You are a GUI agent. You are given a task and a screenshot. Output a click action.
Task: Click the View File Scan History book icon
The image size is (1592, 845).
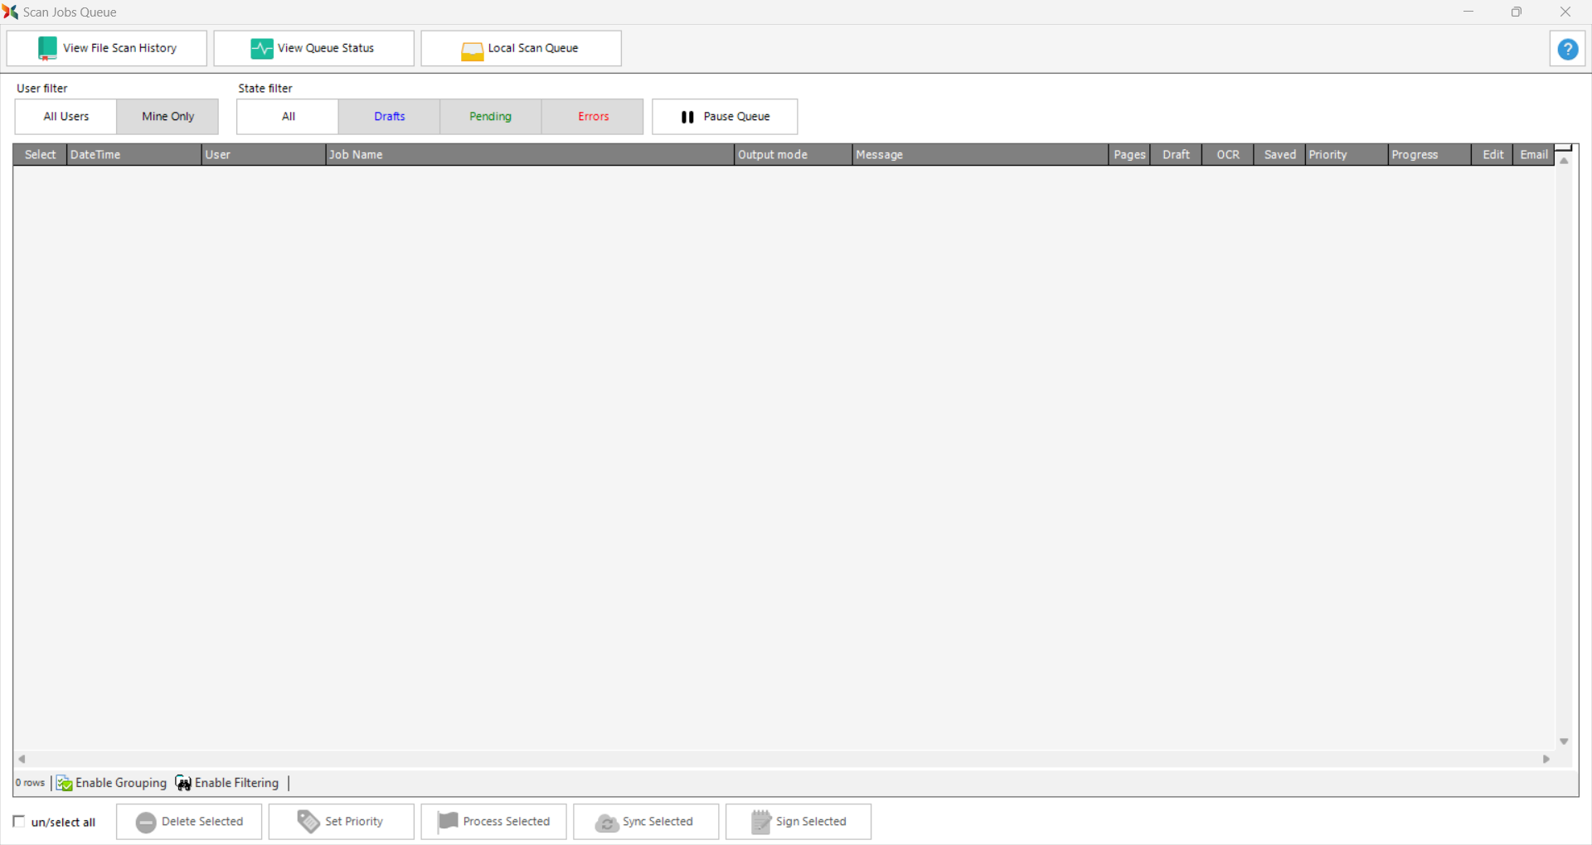coord(47,49)
